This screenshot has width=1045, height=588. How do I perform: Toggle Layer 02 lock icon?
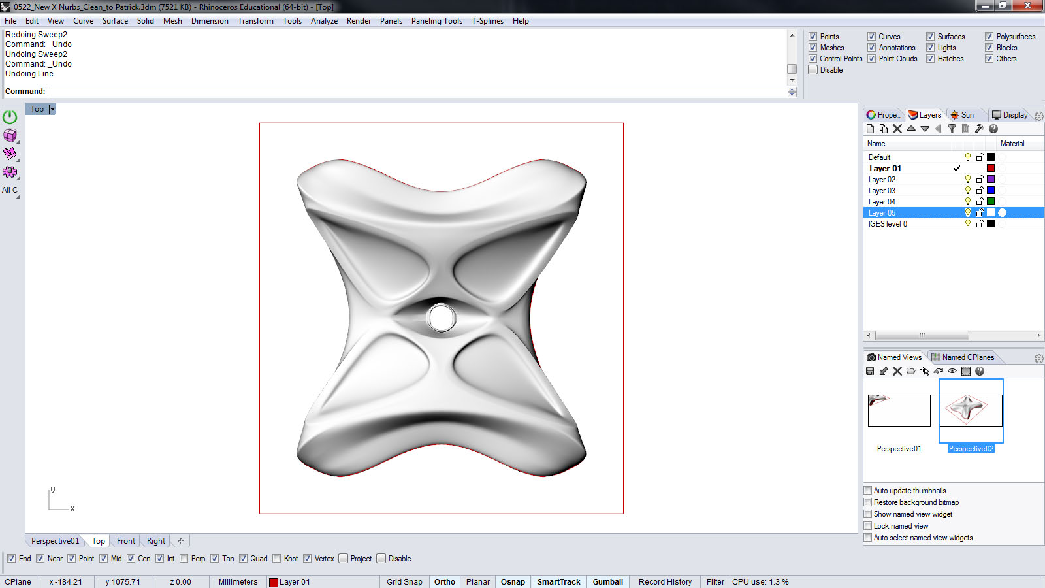(980, 179)
